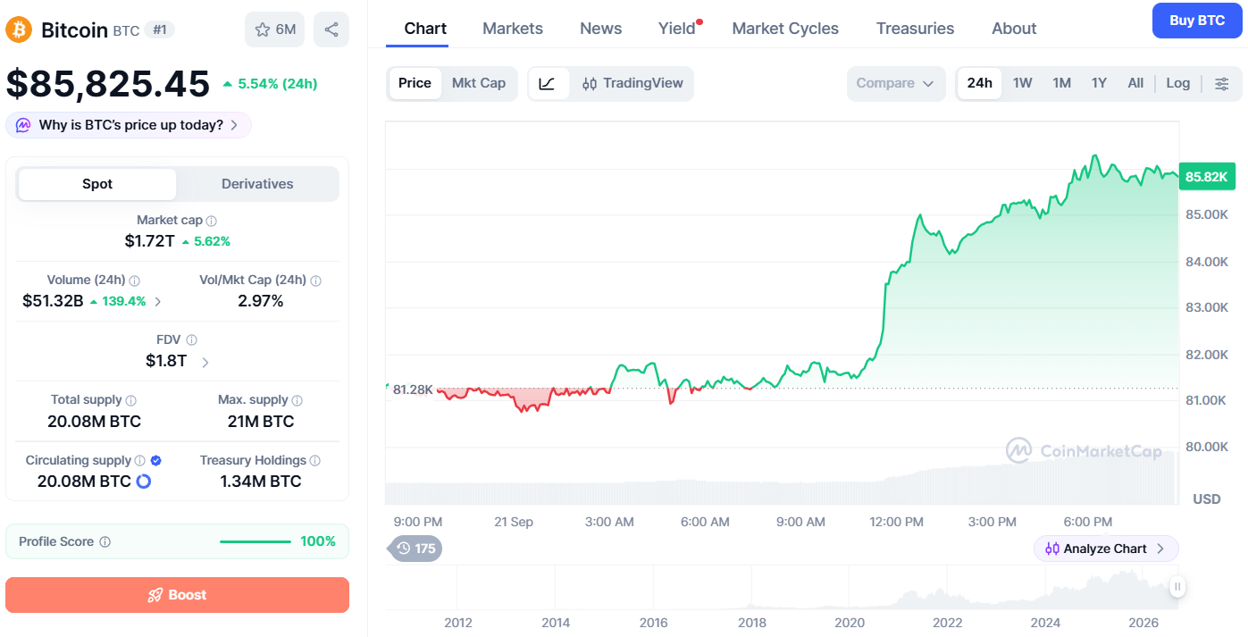Switch chart to Mkt Cap
Viewport: 1248px width, 637px height.
click(x=479, y=83)
